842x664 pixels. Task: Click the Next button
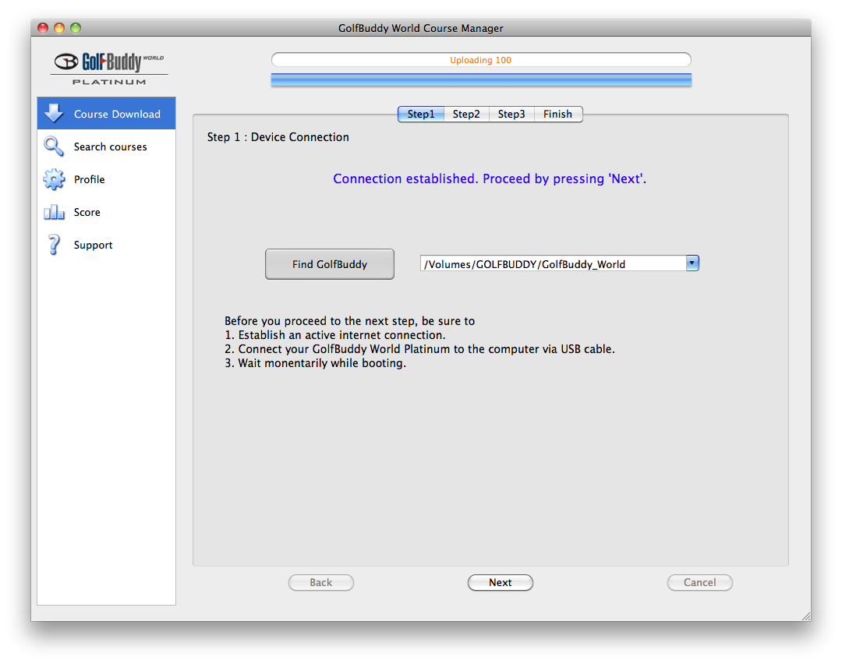click(x=501, y=582)
